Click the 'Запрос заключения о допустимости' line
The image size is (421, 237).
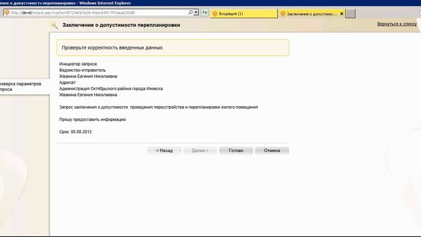tap(159, 107)
